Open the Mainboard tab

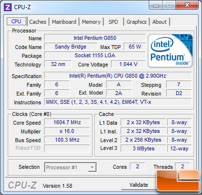click(64, 22)
